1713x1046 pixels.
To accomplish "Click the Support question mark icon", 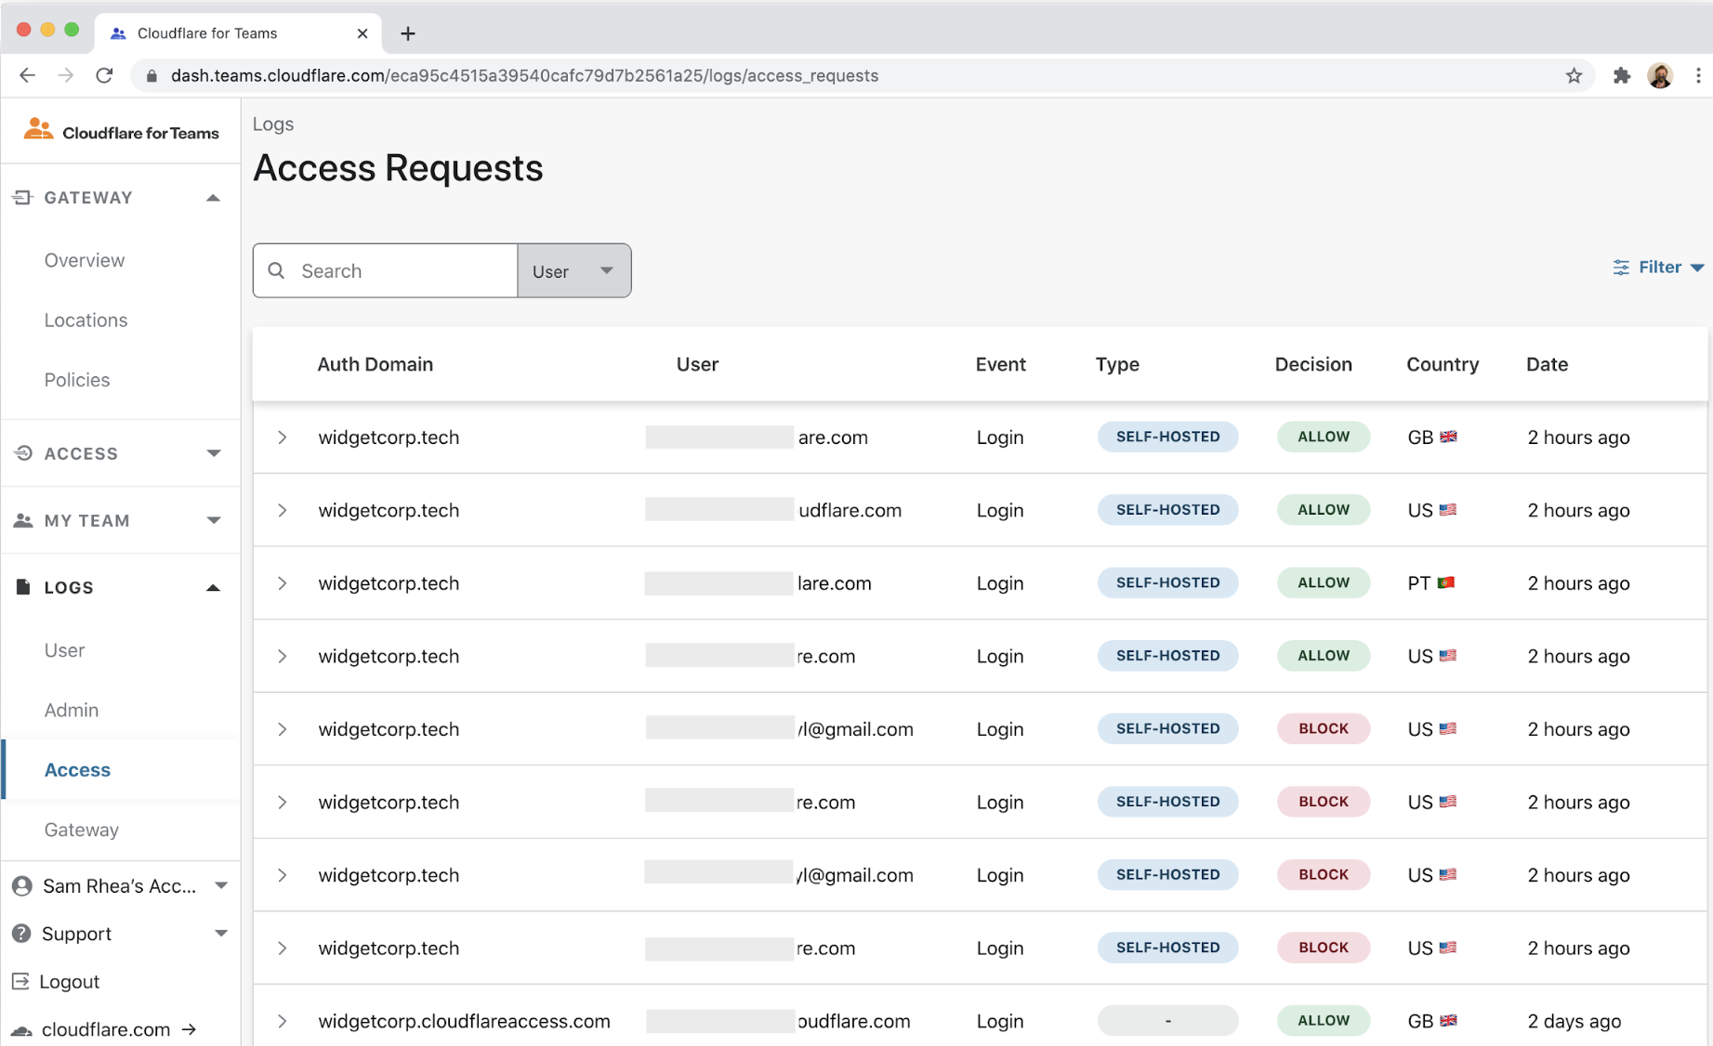I will 21,934.
